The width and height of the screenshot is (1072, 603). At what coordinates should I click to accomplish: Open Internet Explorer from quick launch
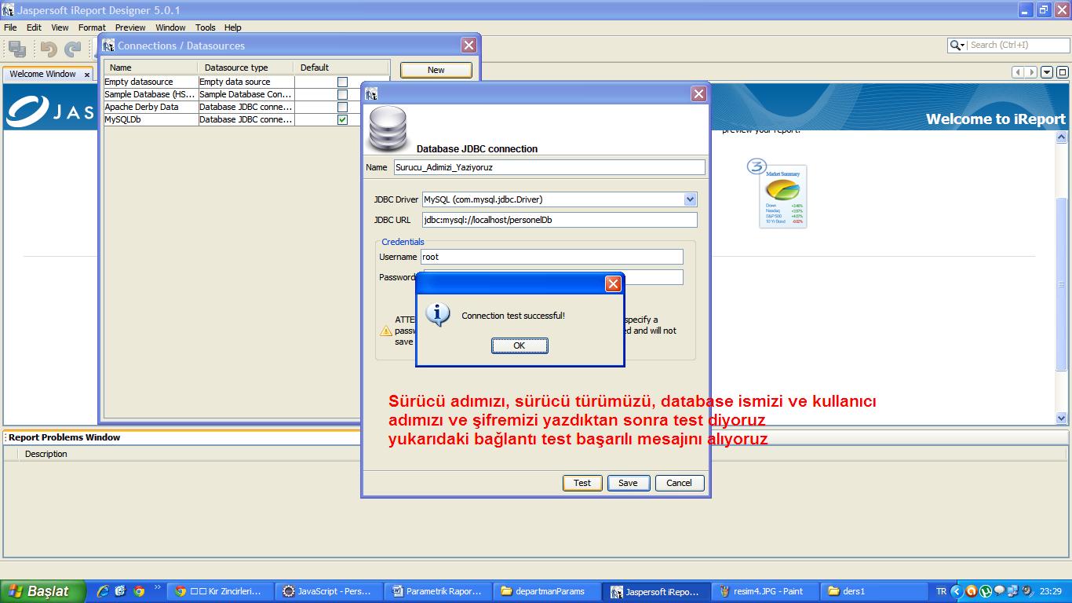(102, 591)
